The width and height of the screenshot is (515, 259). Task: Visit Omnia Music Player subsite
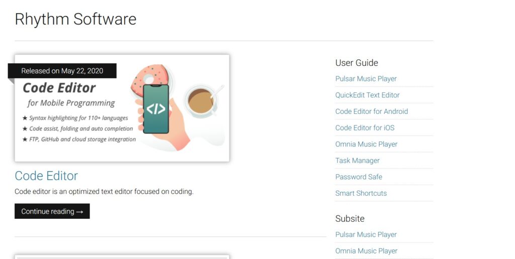(366, 250)
